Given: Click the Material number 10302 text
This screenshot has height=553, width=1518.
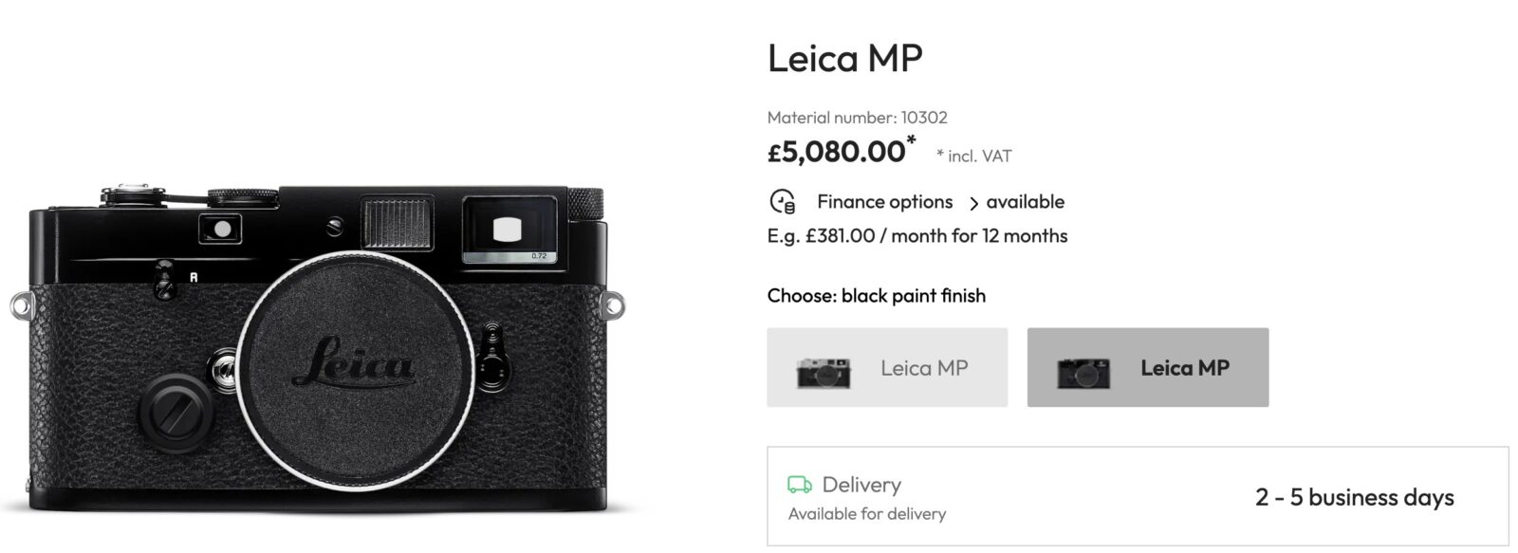Looking at the screenshot, I should point(857,118).
